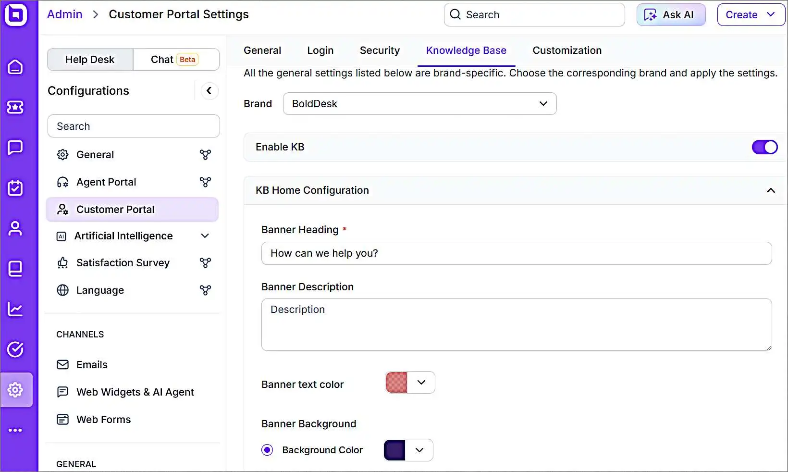Viewport: 788px width, 472px height.
Task: Click the more options ellipsis in the sidebar
Action: pyautogui.click(x=16, y=430)
